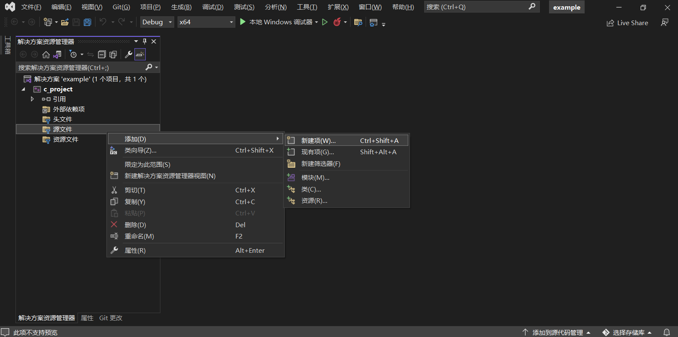Click the Hot Reload flame icon
The width and height of the screenshot is (678, 337).
[337, 22]
